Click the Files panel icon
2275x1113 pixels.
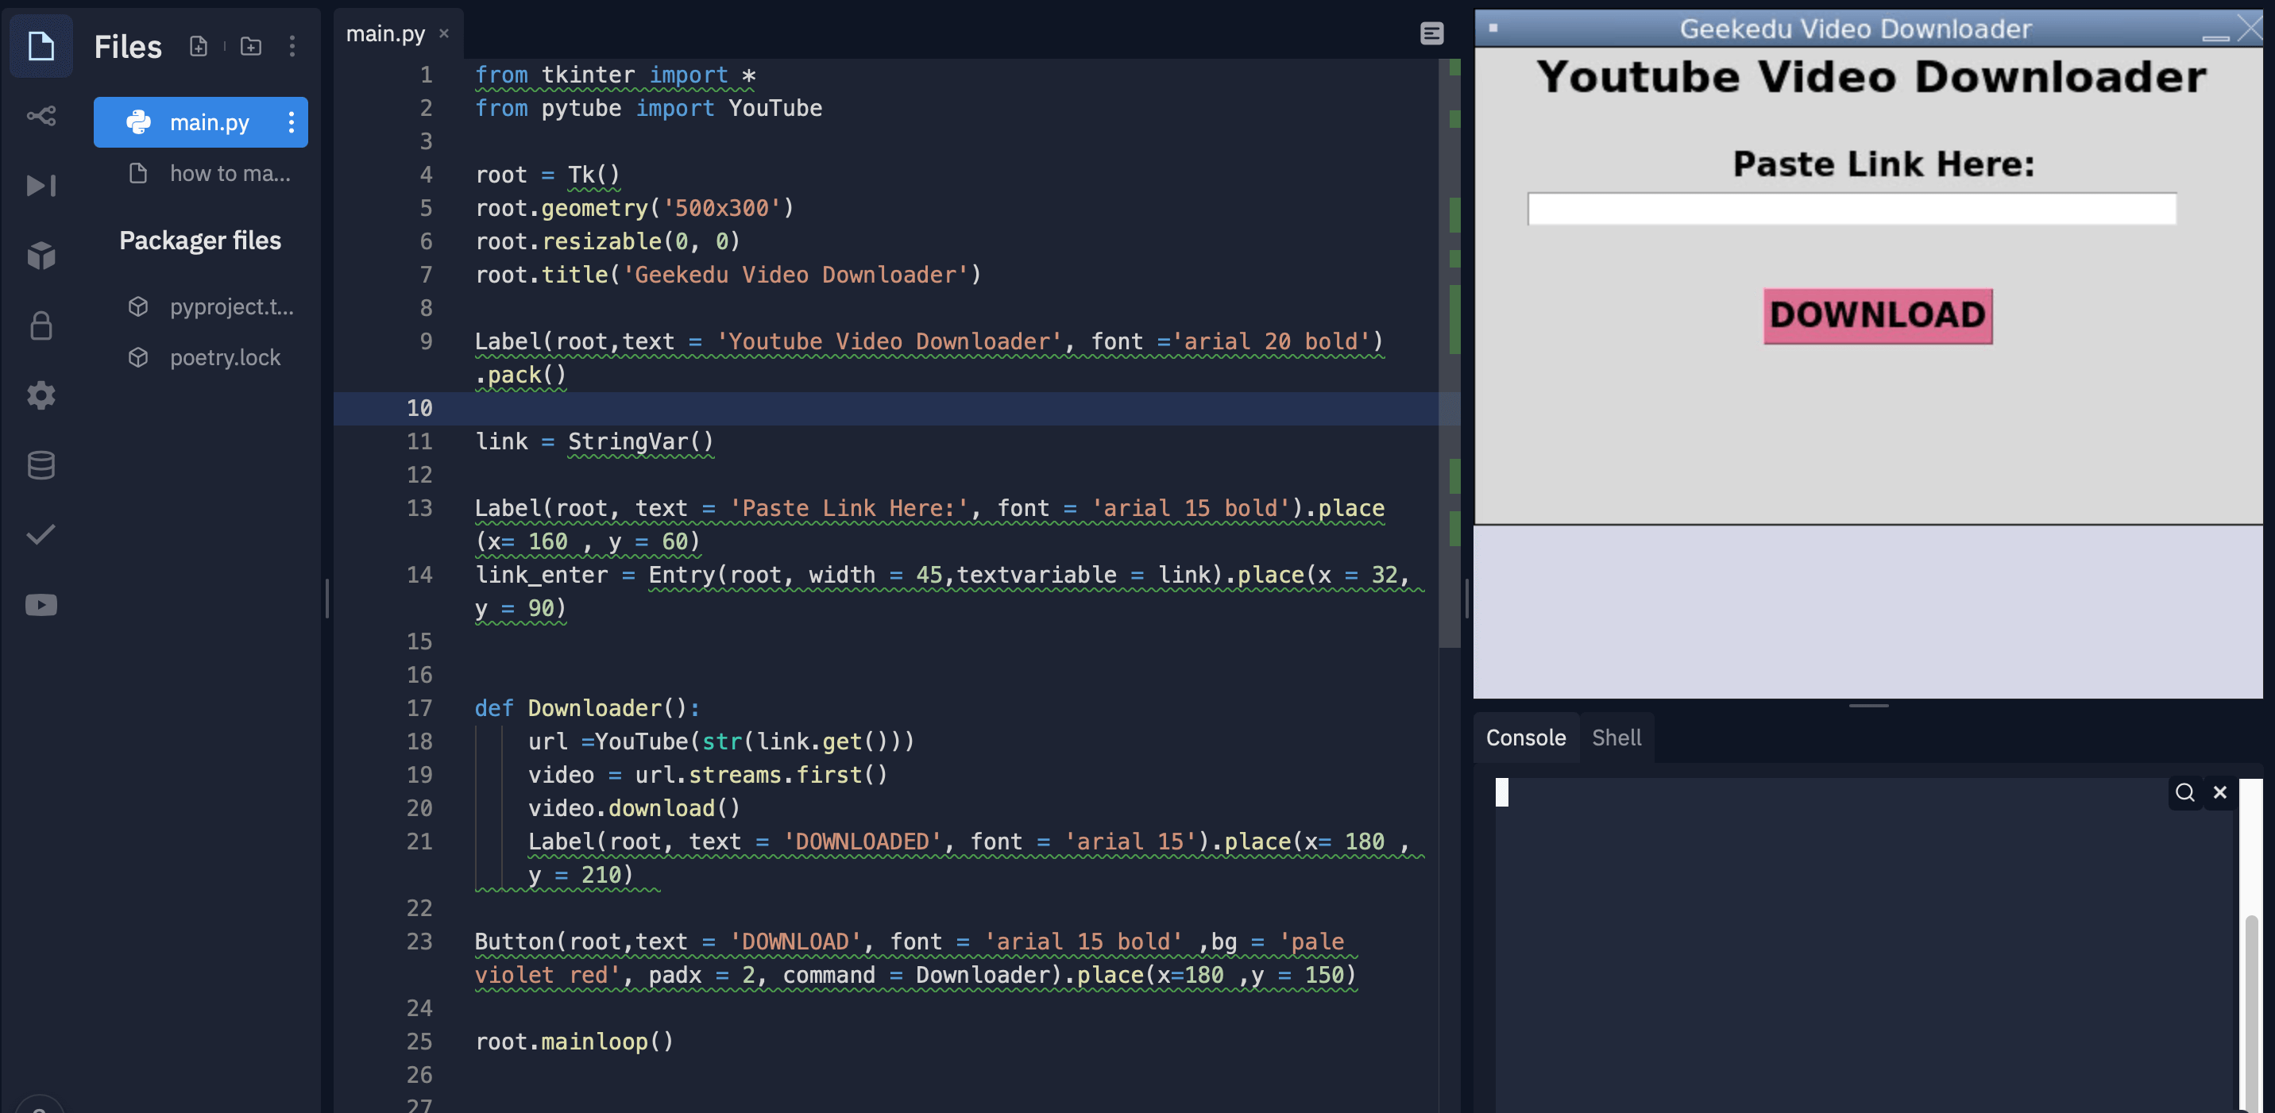[x=39, y=45]
